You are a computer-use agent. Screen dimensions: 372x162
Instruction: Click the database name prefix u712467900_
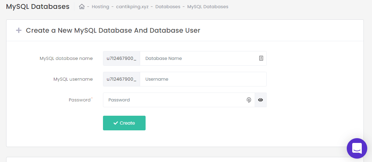(121, 59)
